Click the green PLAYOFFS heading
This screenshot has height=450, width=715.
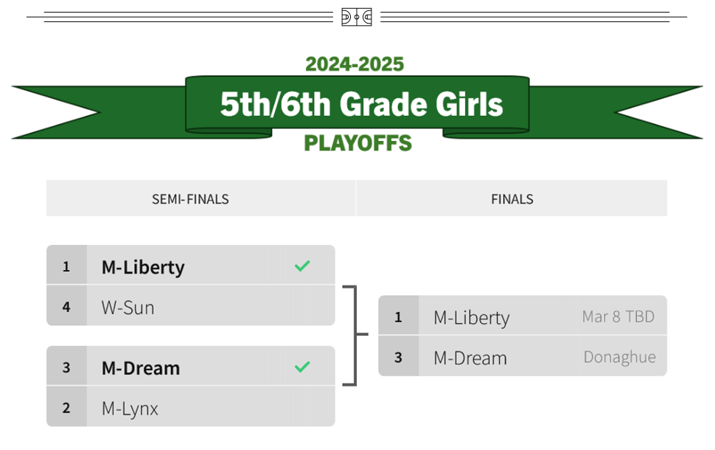pos(357,143)
